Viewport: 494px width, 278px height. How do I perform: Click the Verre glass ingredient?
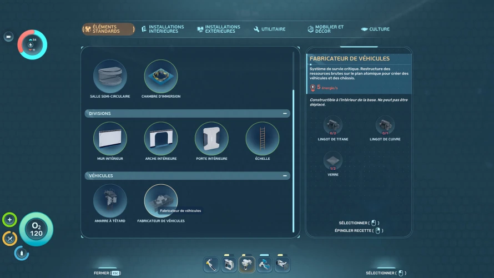click(x=332, y=161)
